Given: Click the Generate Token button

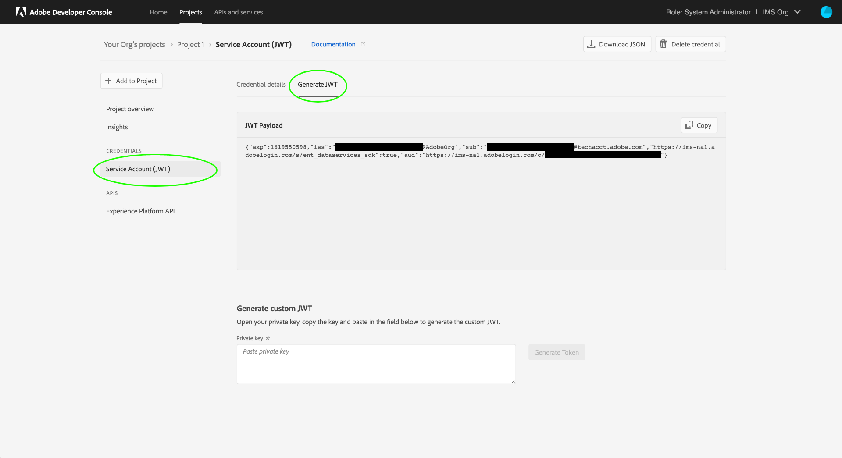Looking at the screenshot, I should (x=557, y=352).
